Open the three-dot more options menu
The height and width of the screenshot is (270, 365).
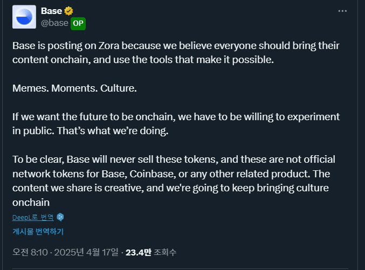(342, 11)
